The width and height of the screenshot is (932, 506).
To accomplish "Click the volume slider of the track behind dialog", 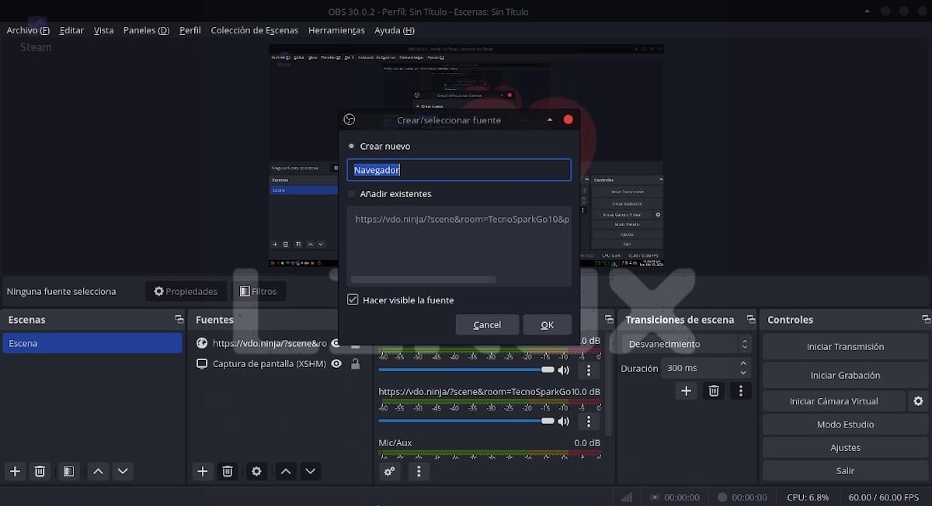I will [x=466, y=370].
